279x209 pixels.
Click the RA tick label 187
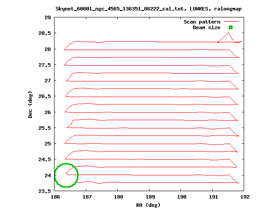coord(87,197)
